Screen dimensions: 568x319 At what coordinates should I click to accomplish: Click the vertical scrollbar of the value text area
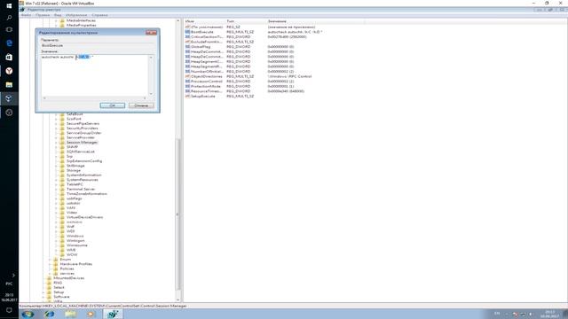(151, 74)
